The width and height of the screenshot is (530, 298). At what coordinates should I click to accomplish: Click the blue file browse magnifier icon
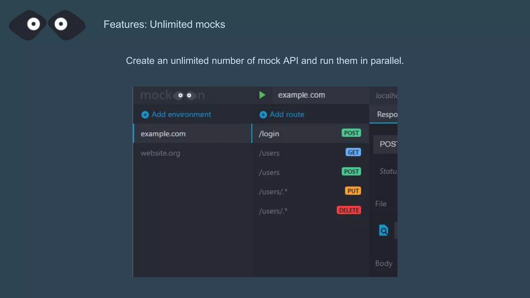[x=384, y=230]
